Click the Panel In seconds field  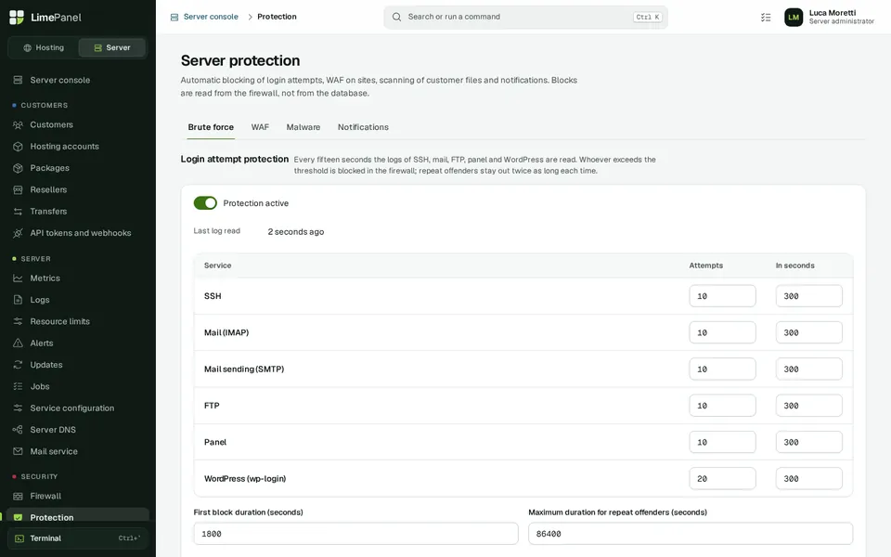pos(808,442)
